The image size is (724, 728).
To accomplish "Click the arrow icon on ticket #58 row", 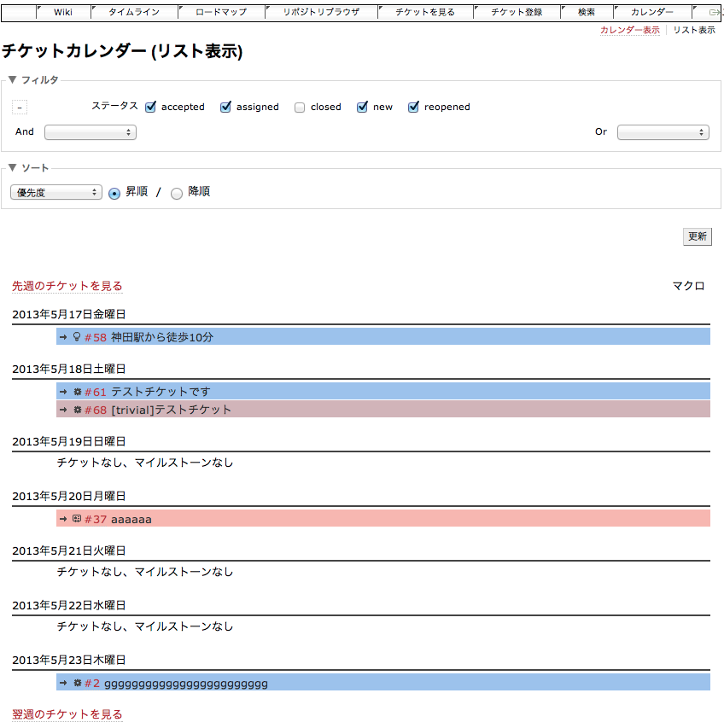I will [63, 337].
